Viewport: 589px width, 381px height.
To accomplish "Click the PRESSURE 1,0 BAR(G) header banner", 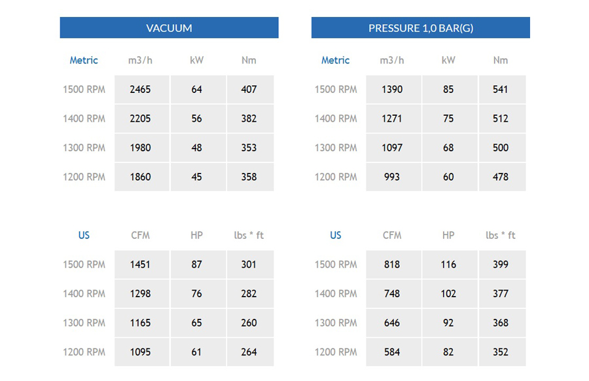I will 420,27.
